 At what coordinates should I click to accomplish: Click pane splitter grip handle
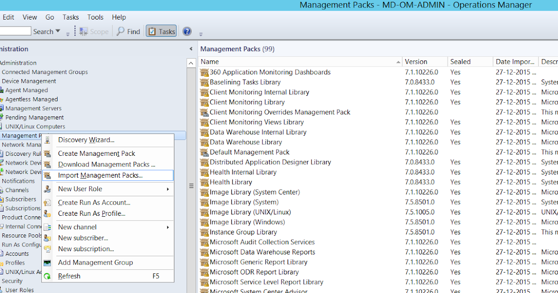point(191,186)
